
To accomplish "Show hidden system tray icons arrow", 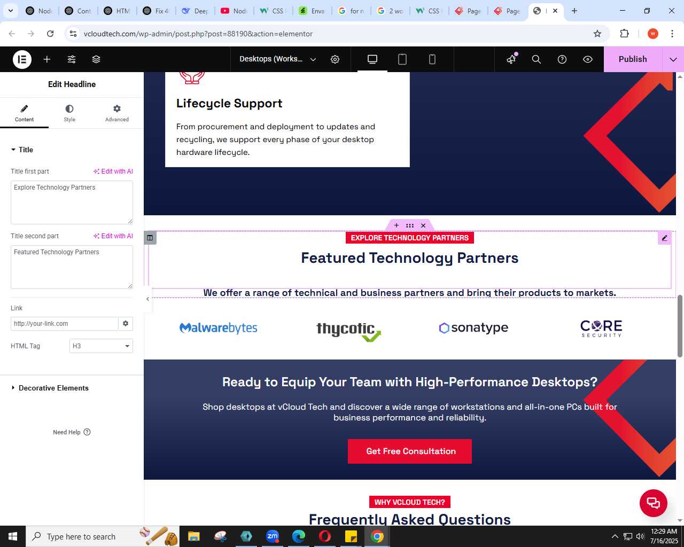I will tap(615, 536).
